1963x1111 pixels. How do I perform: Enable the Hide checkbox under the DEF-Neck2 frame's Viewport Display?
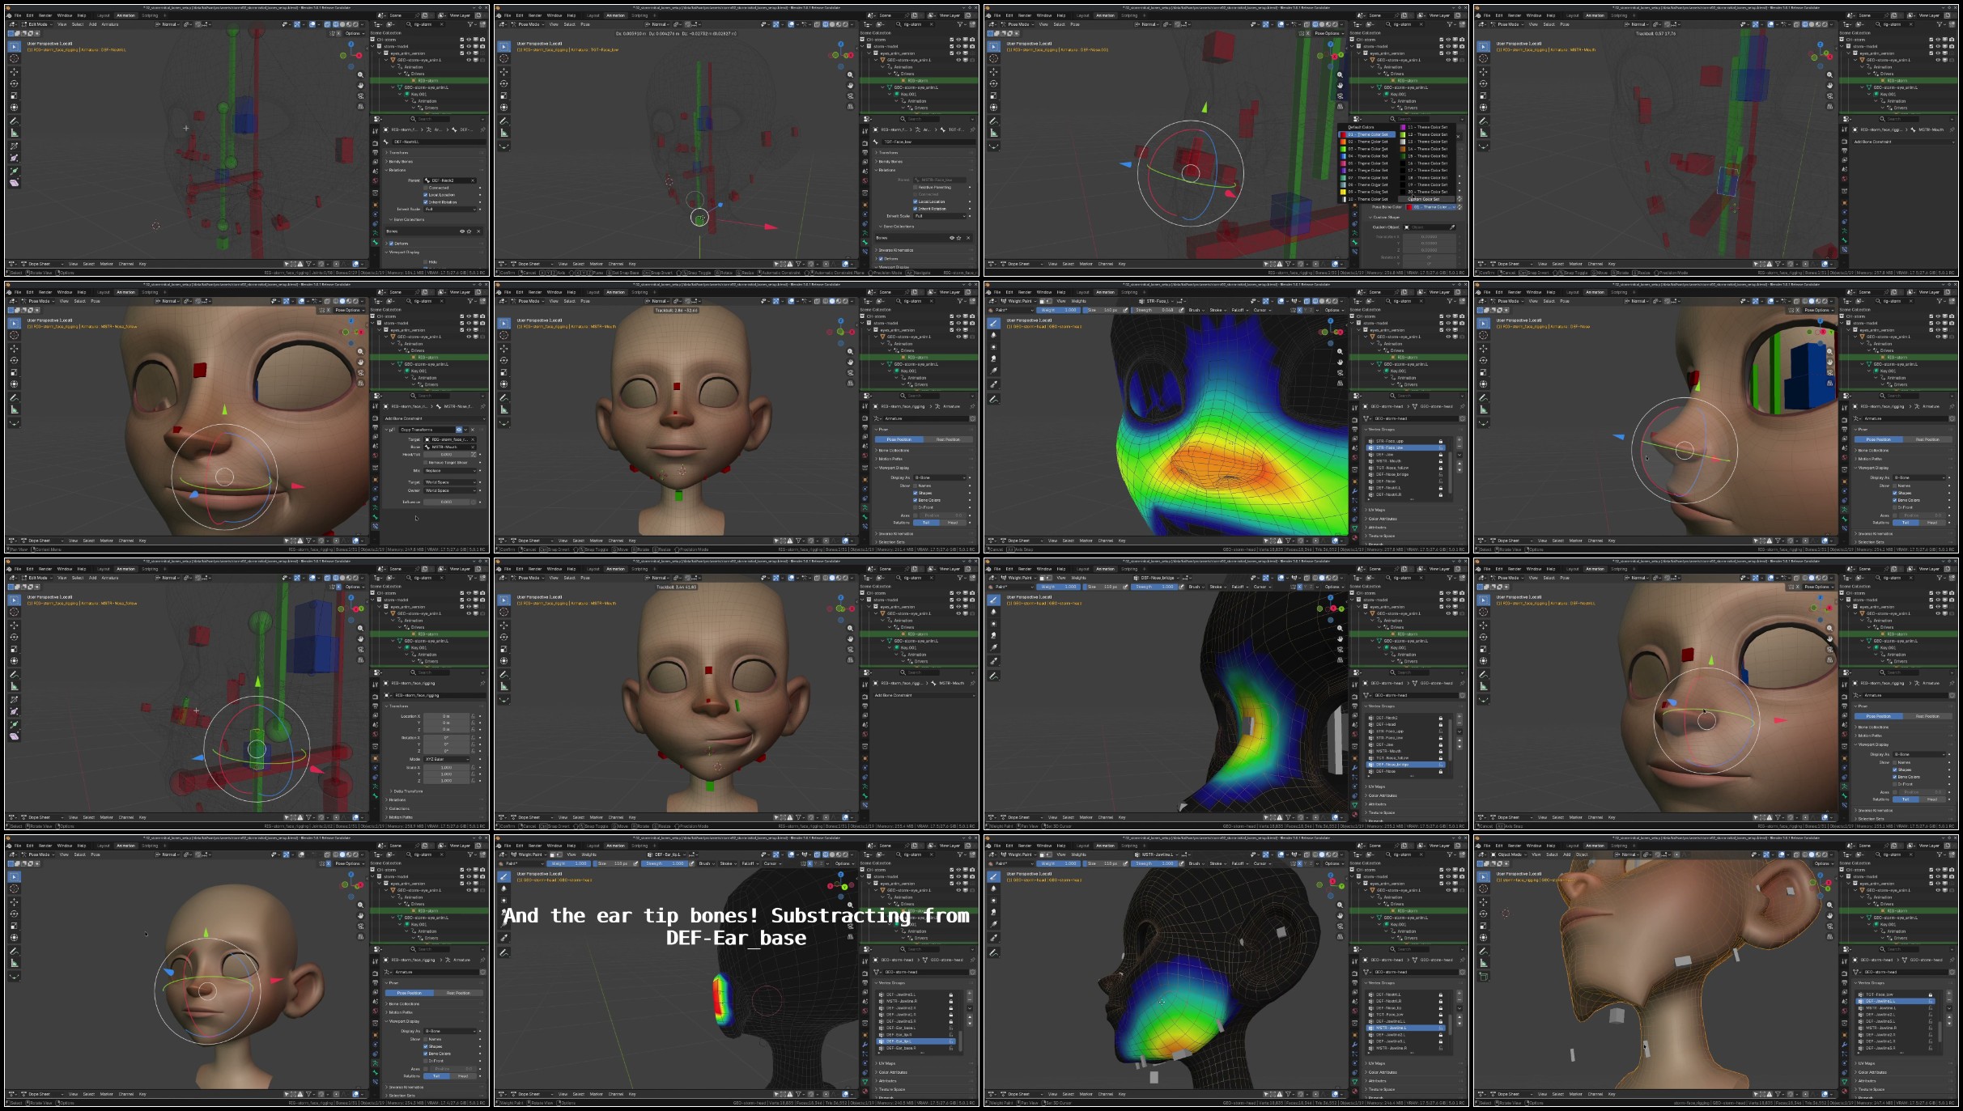(x=425, y=262)
